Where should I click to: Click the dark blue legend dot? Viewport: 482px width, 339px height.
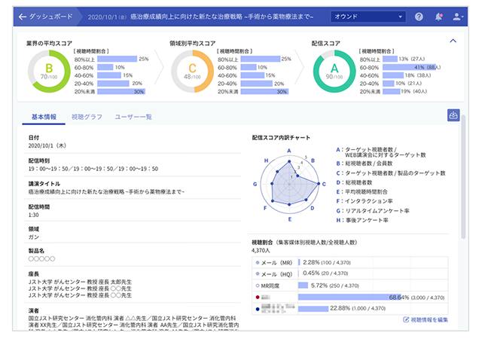tap(258, 309)
